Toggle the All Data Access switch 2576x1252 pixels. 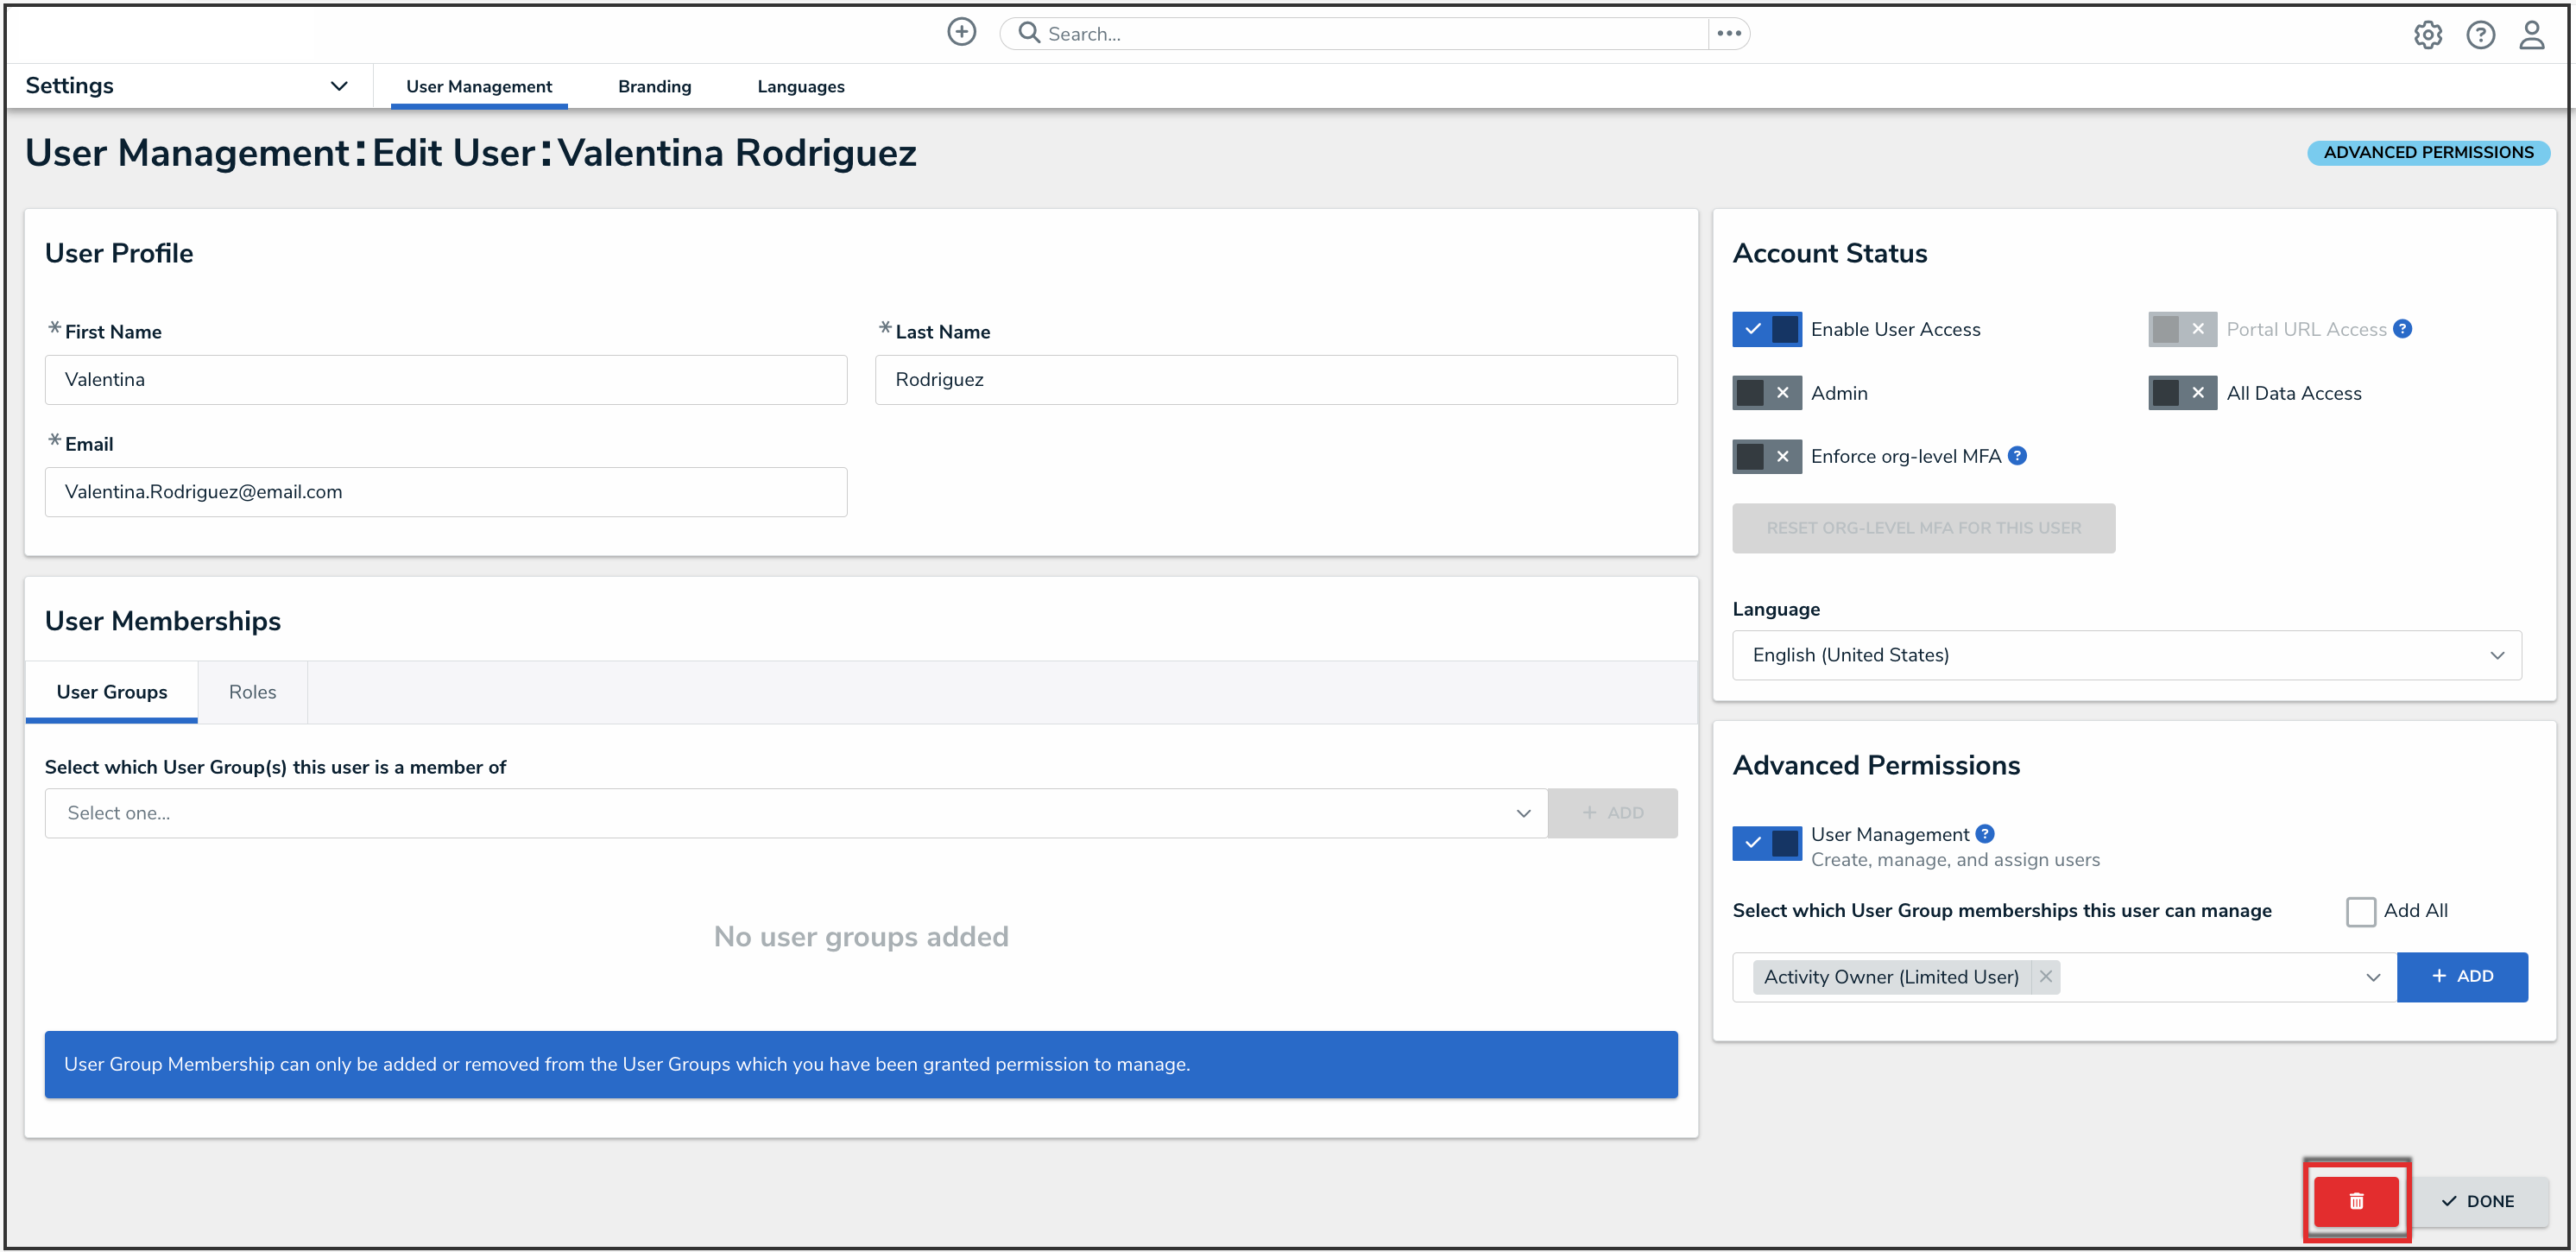tap(2182, 393)
